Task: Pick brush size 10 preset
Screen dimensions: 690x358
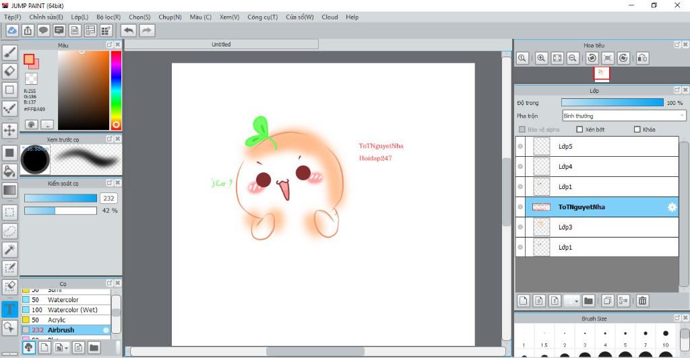Action: click(665, 337)
